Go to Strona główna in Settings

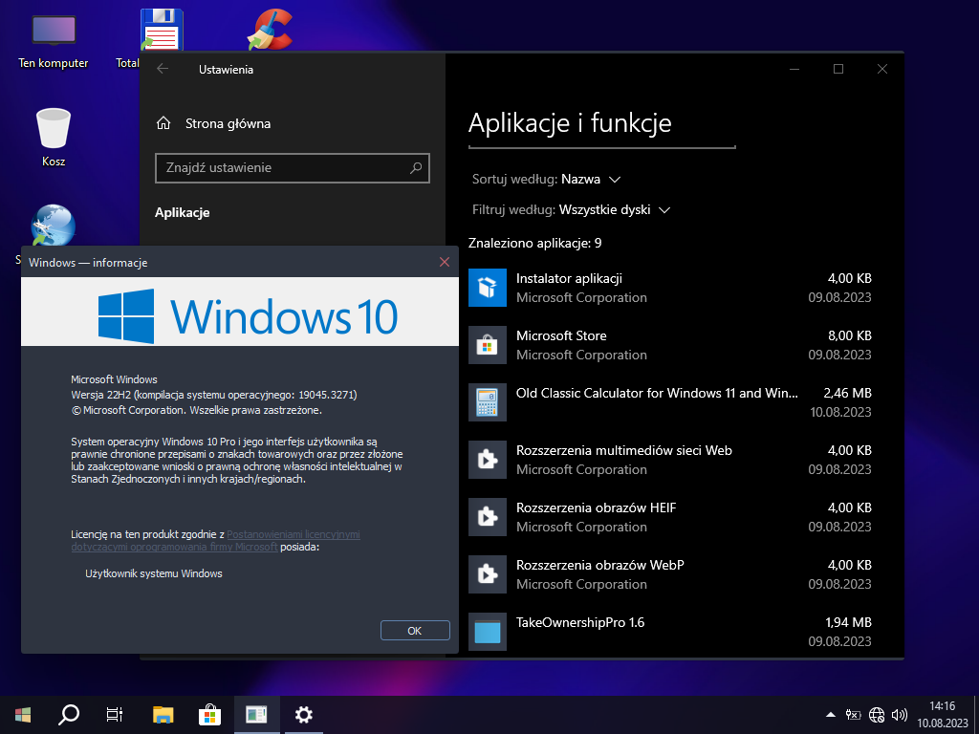point(227,123)
